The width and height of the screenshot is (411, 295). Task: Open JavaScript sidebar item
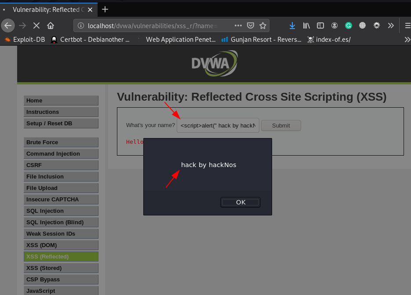coord(61,291)
